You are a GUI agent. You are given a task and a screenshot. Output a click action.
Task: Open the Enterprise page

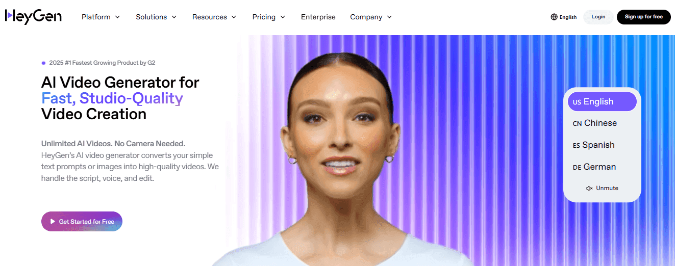point(318,17)
